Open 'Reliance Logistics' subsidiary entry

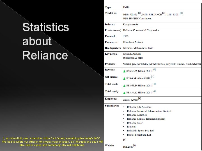click(x=137, y=115)
